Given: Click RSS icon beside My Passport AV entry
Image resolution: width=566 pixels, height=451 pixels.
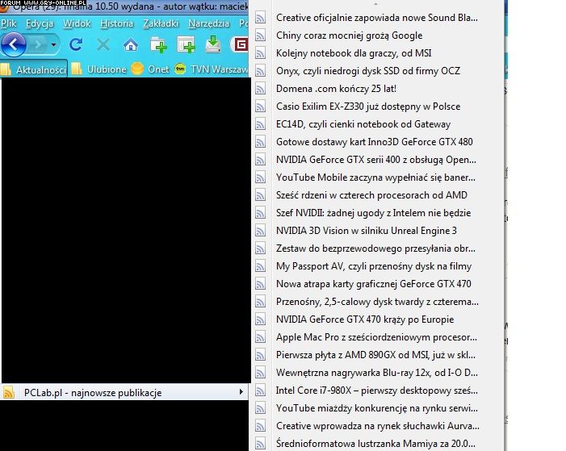Looking at the screenshot, I should (260, 266).
